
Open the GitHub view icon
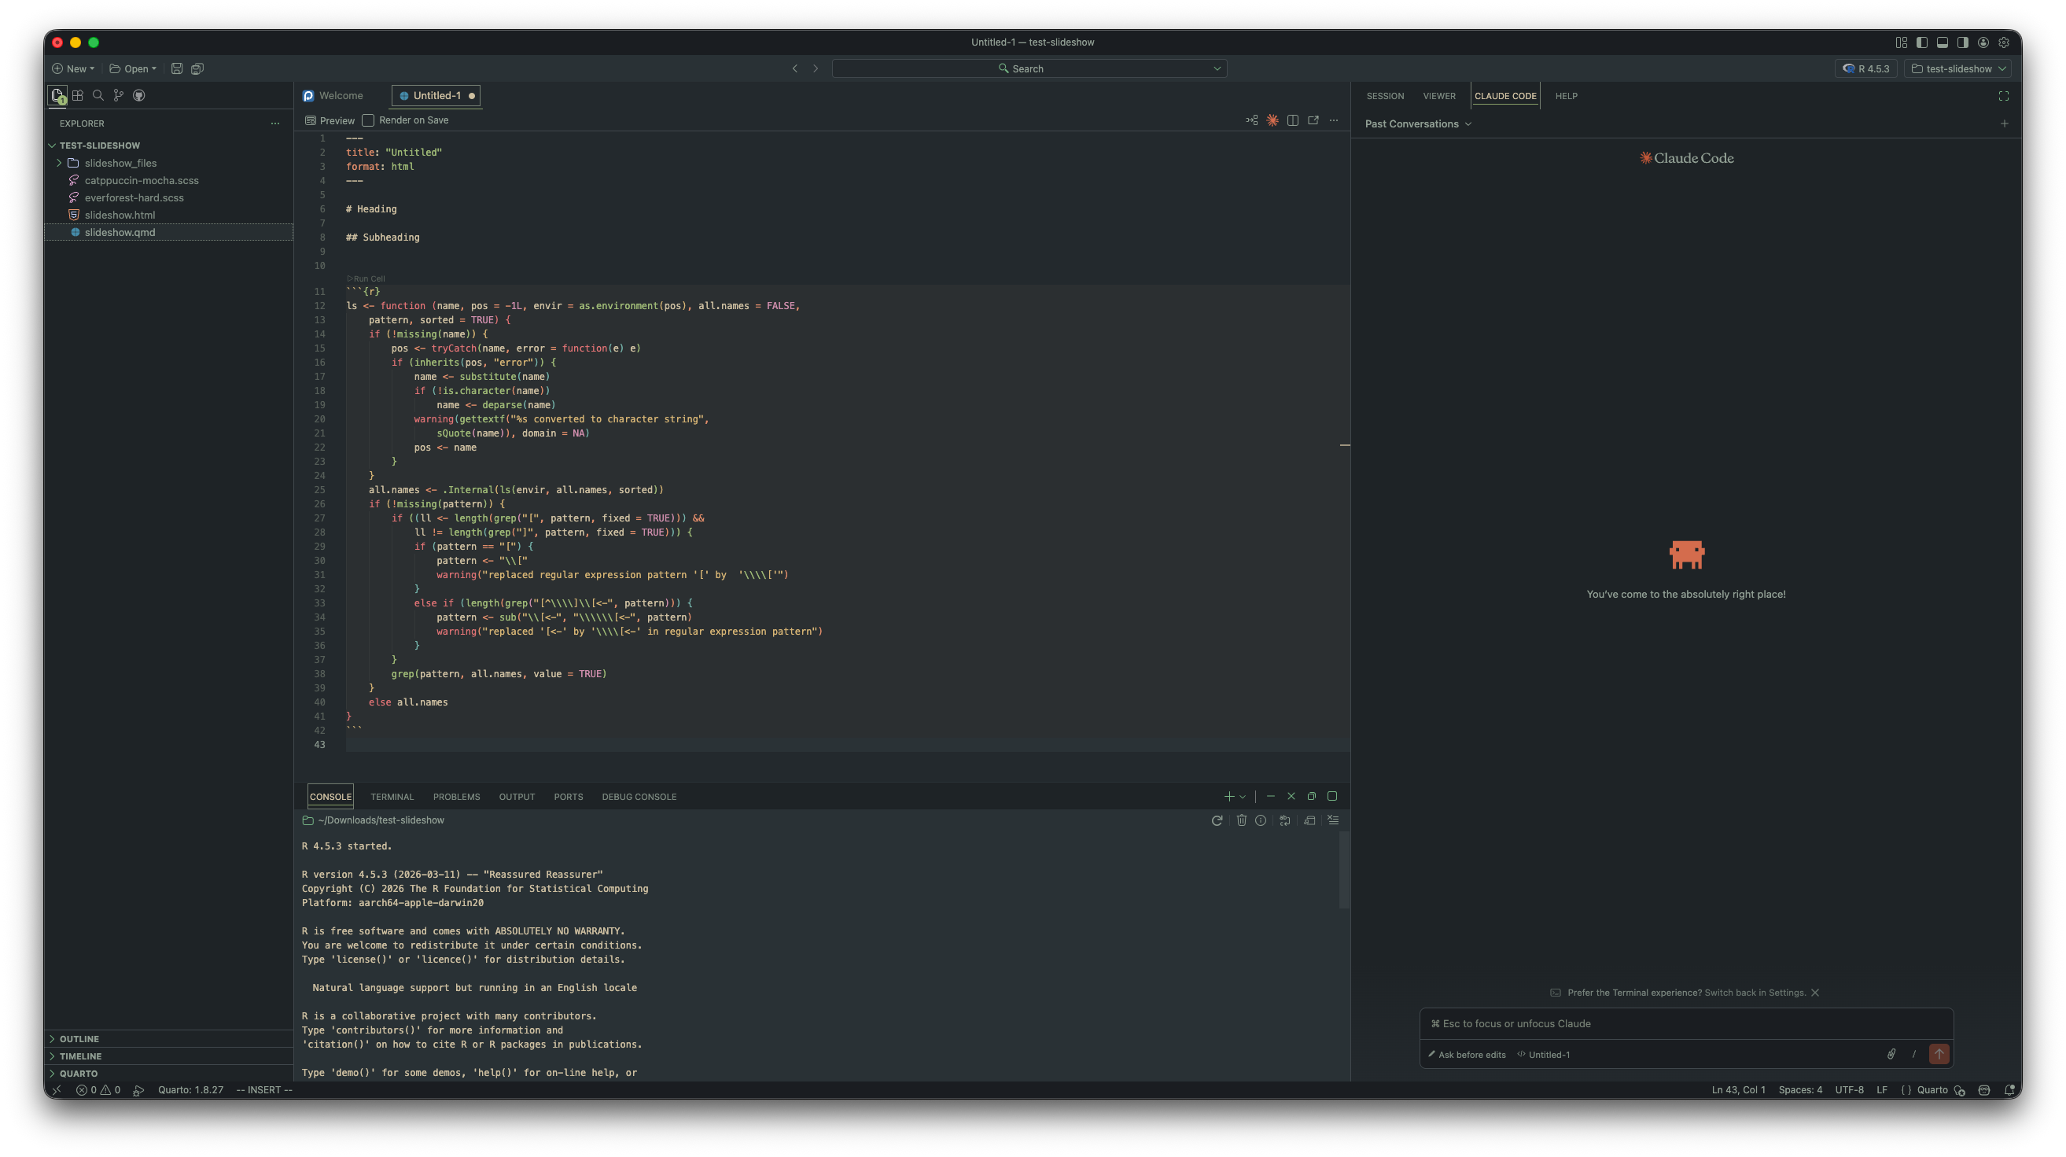coord(138,95)
